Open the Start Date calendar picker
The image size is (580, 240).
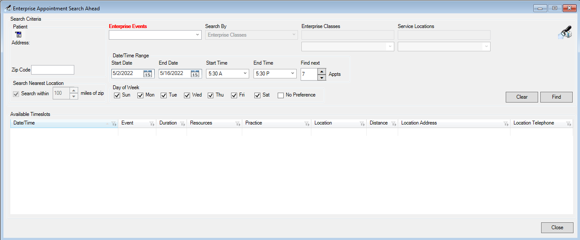148,74
